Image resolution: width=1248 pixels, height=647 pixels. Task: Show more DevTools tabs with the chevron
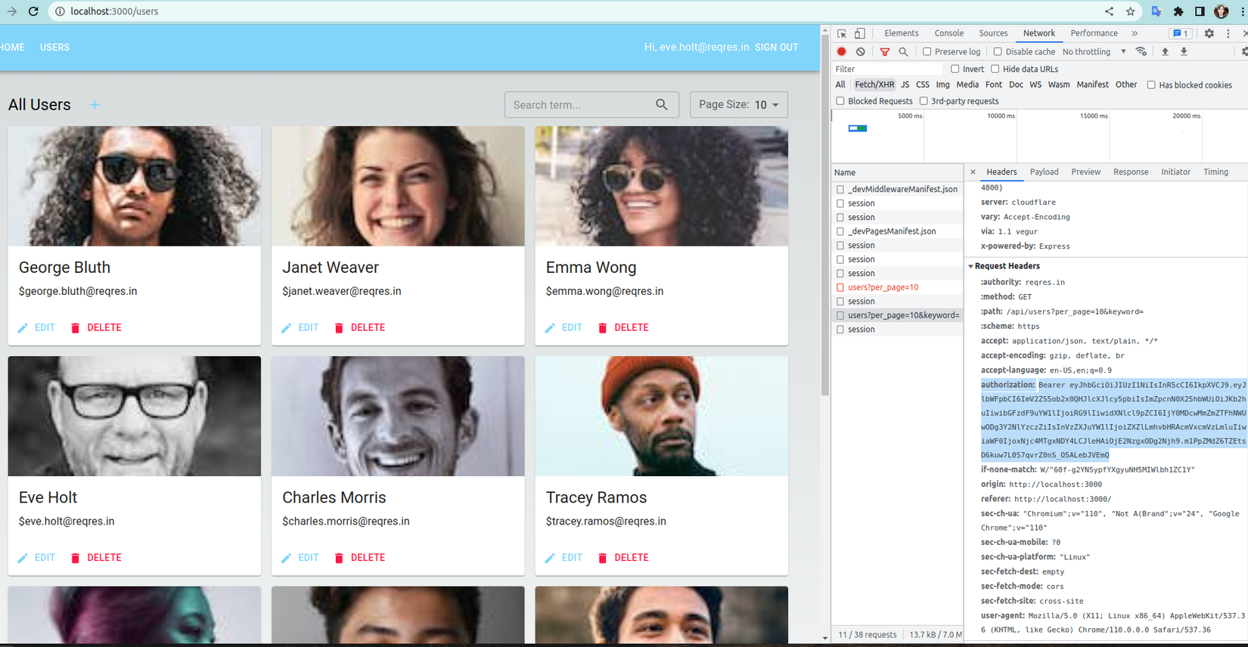tap(1135, 33)
